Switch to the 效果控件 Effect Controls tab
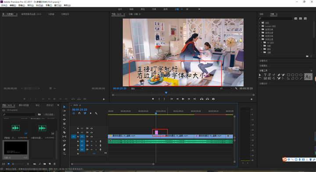This screenshot has height=172, width=316. click(x=65, y=14)
